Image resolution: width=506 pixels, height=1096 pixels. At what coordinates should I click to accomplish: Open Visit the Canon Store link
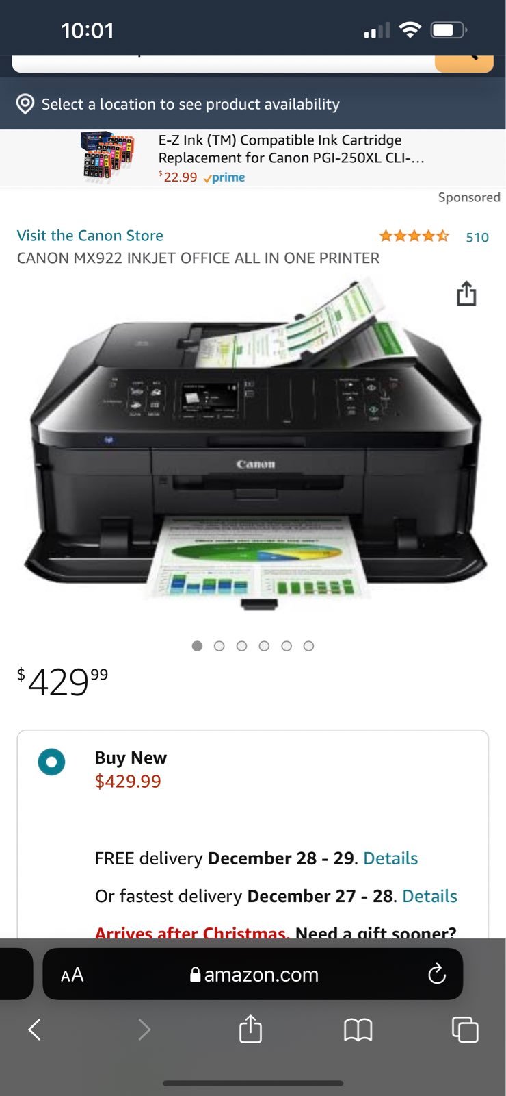(90, 236)
